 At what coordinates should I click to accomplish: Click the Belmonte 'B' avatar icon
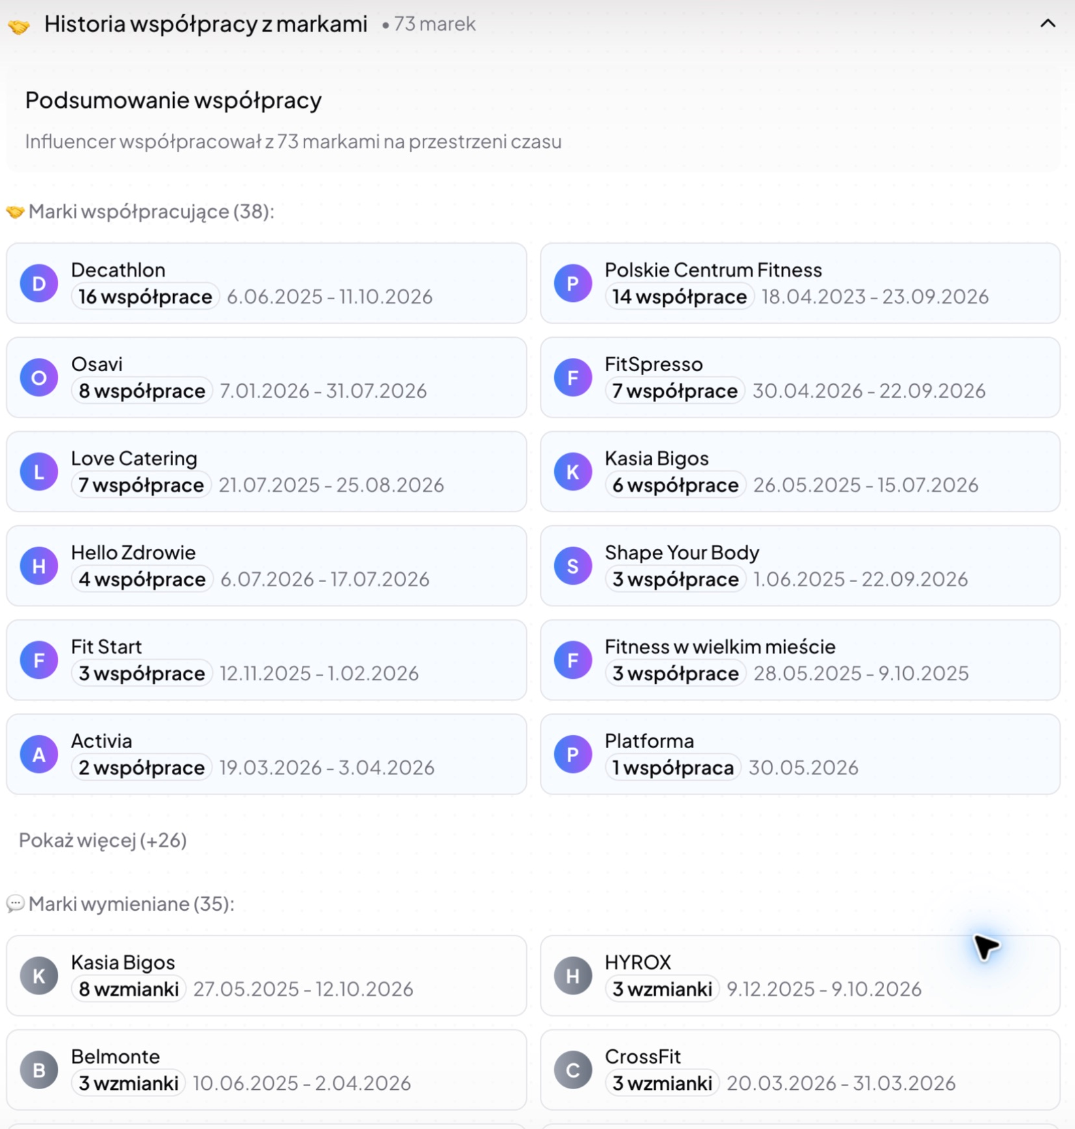coord(39,1069)
